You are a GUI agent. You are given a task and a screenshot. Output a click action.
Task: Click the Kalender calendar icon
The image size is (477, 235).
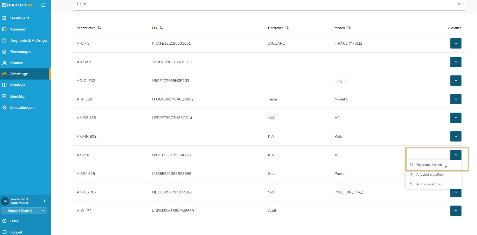click(4, 29)
